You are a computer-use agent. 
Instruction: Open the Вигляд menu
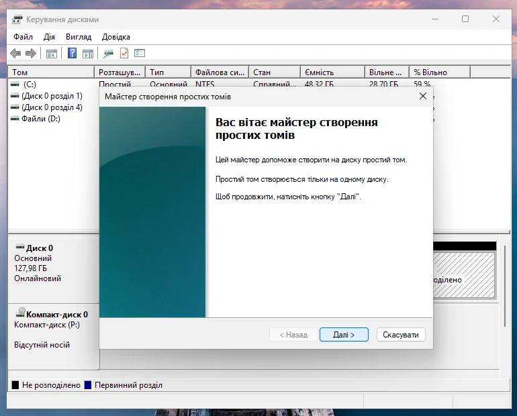pos(79,37)
